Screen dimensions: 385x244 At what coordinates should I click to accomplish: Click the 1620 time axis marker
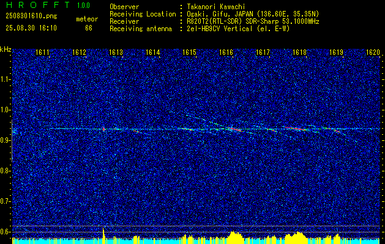[373, 52]
